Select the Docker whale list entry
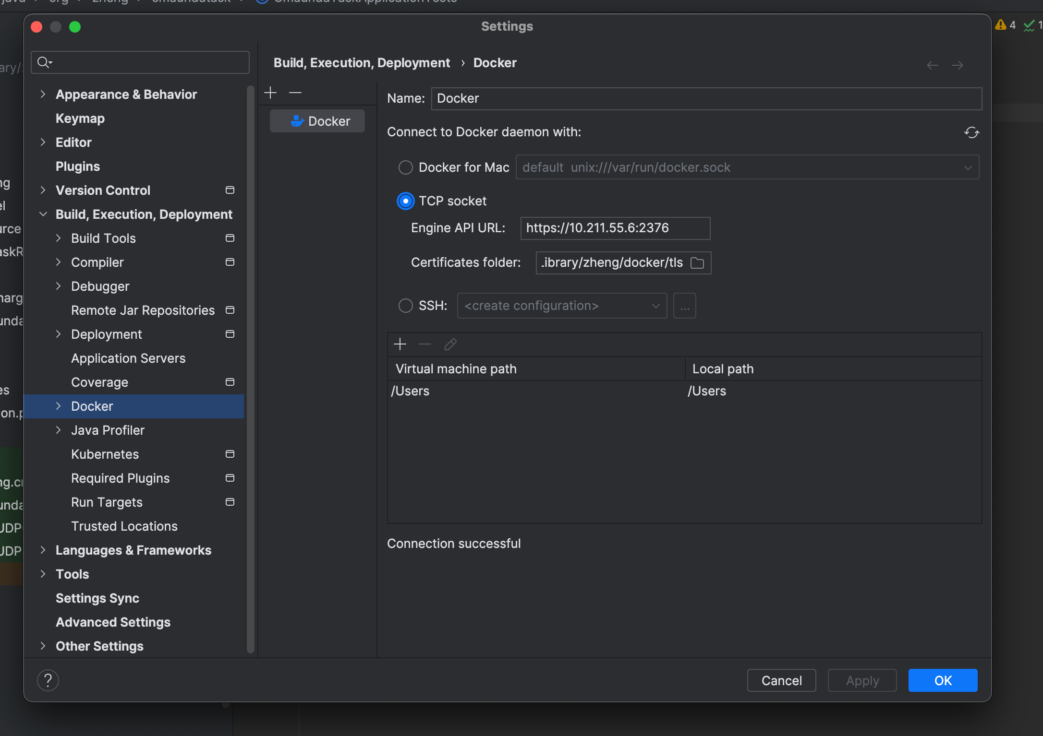The image size is (1043, 736). click(317, 121)
